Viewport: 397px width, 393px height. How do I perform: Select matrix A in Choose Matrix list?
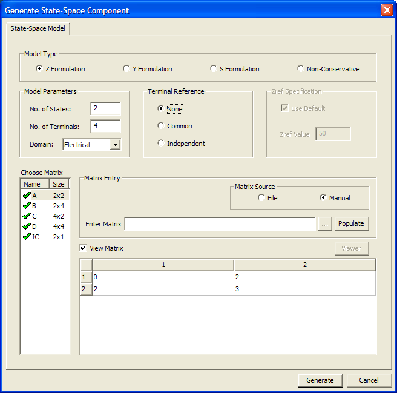[35, 196]
